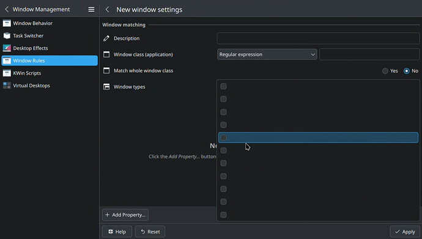Open the Window Rules page
422x239 pixels.
click(50, 61)
